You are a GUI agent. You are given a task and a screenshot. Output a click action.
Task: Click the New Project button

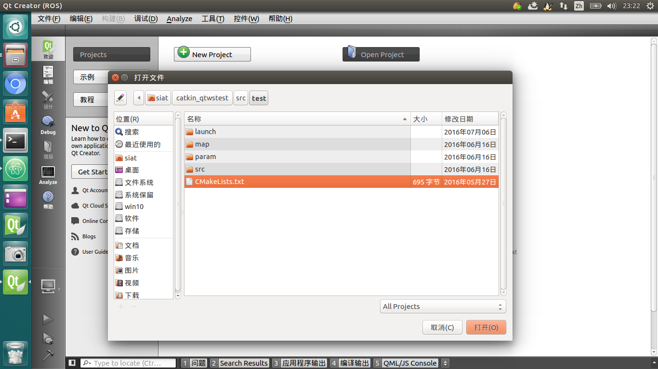click(212, 54)
